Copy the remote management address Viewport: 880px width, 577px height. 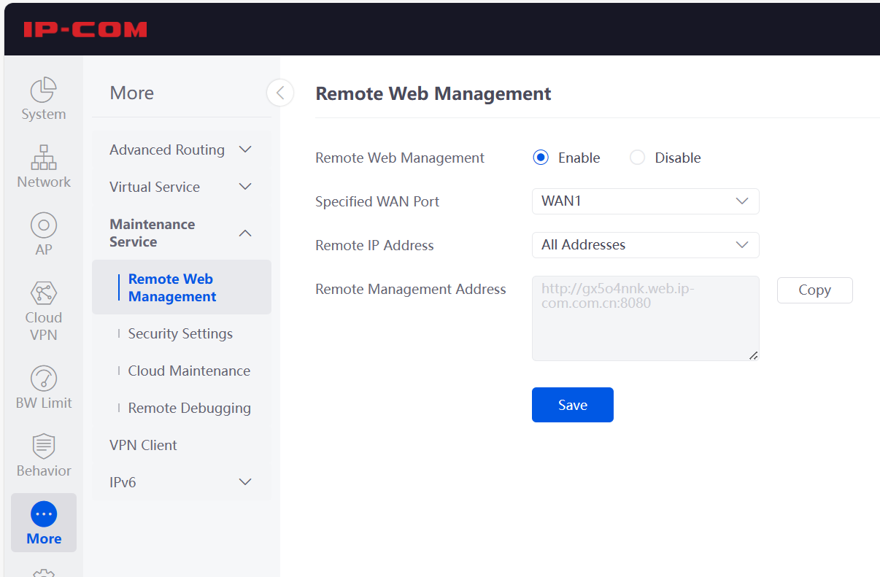coord(814,290)
